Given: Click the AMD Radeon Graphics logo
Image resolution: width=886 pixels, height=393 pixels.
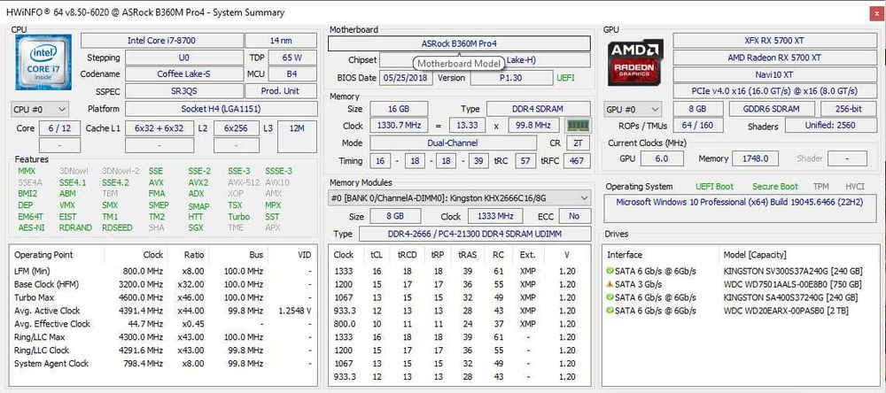Looking at the screenshot, I should (x=635, y=62).
